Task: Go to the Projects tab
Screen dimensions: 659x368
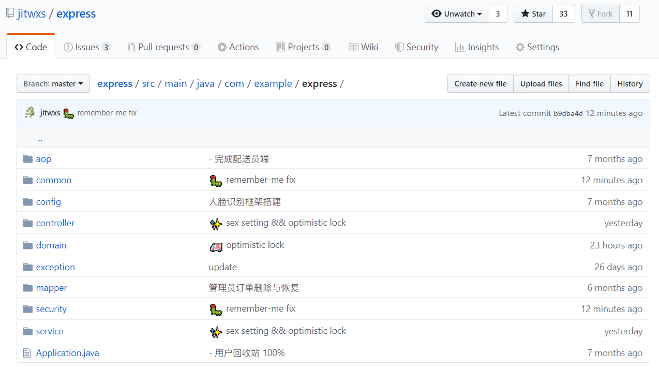Action: 303,47
